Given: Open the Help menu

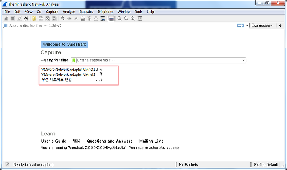Looking at the screenshot, I should click(151, 12).
